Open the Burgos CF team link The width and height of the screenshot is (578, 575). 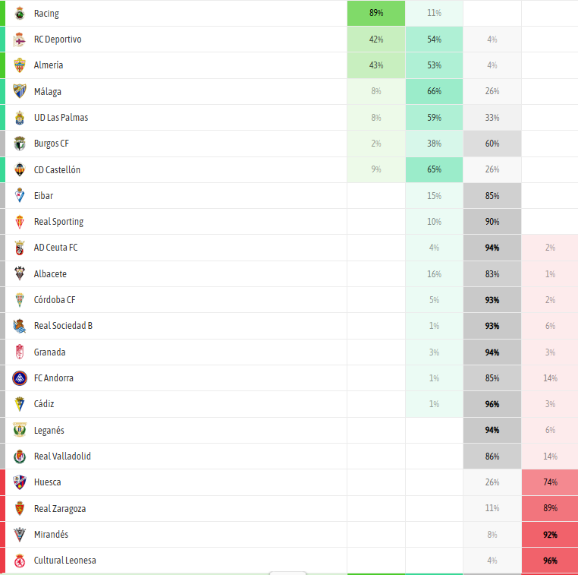(52, 144)
